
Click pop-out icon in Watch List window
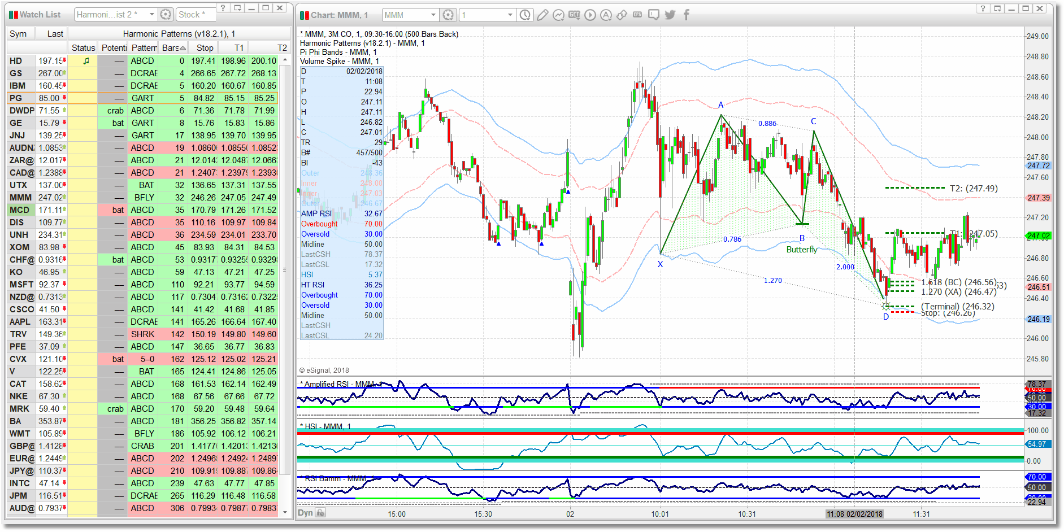click(238, 8)
